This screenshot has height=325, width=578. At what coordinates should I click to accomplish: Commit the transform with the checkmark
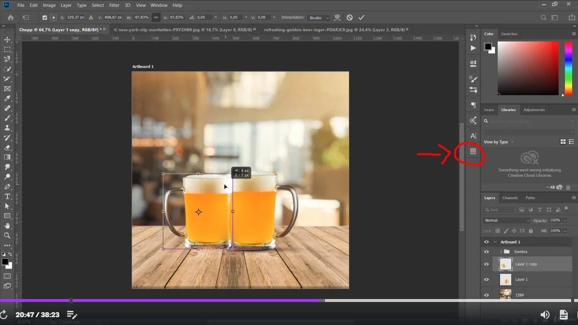[361, 18]
